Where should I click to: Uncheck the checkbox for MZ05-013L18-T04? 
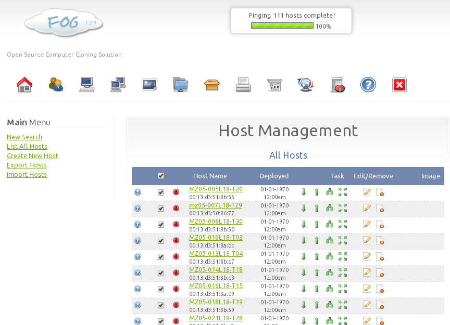(161, 256)
